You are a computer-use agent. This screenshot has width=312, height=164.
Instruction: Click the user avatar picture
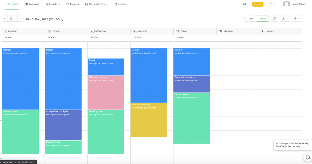tap(286, 4)
